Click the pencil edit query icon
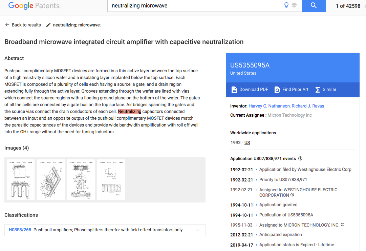366x251 pixels. (48, 25)
